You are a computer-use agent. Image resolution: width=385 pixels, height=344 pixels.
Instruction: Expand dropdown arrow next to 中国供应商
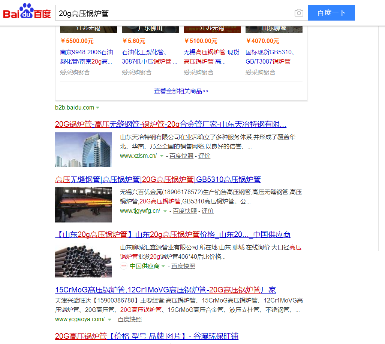[x=163, y=266]
